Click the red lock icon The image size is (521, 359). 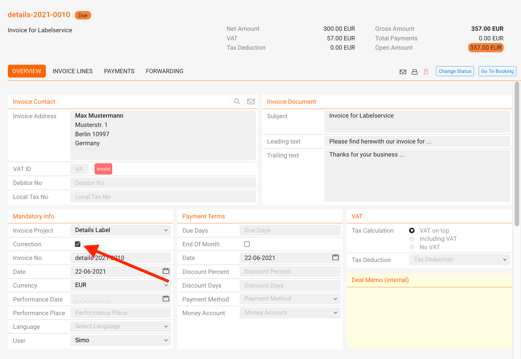[426, 71]
